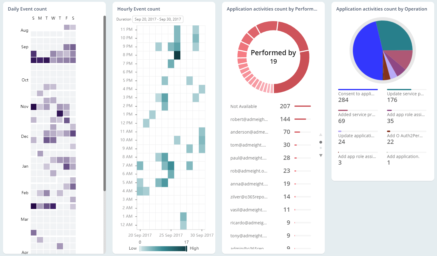The image size is (437, 256).
Task: Open the Duration date range picker
Action: click(158, 19)
